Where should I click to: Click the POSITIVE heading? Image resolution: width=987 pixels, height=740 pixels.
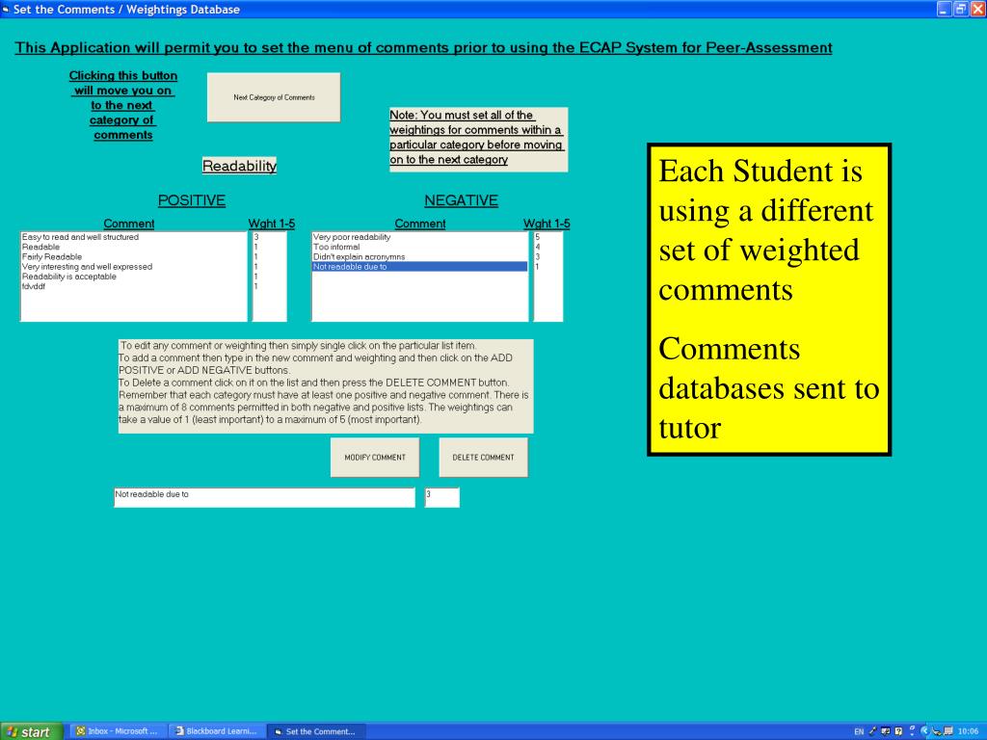192,200
